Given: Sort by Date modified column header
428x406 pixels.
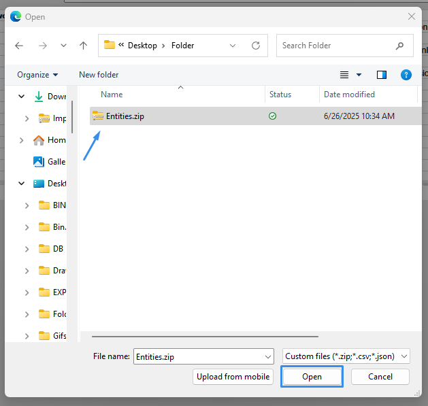Looking at the screenshot, I should point(349,95).
